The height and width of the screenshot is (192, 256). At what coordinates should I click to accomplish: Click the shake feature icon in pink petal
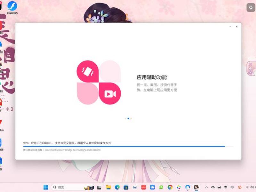click(88, 71)
